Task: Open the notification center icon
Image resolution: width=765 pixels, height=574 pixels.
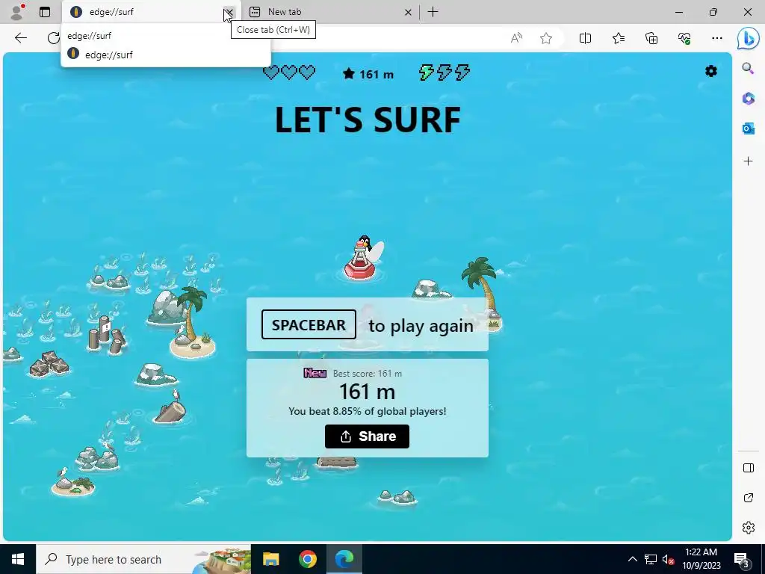Action: click(x=742, y=560)
